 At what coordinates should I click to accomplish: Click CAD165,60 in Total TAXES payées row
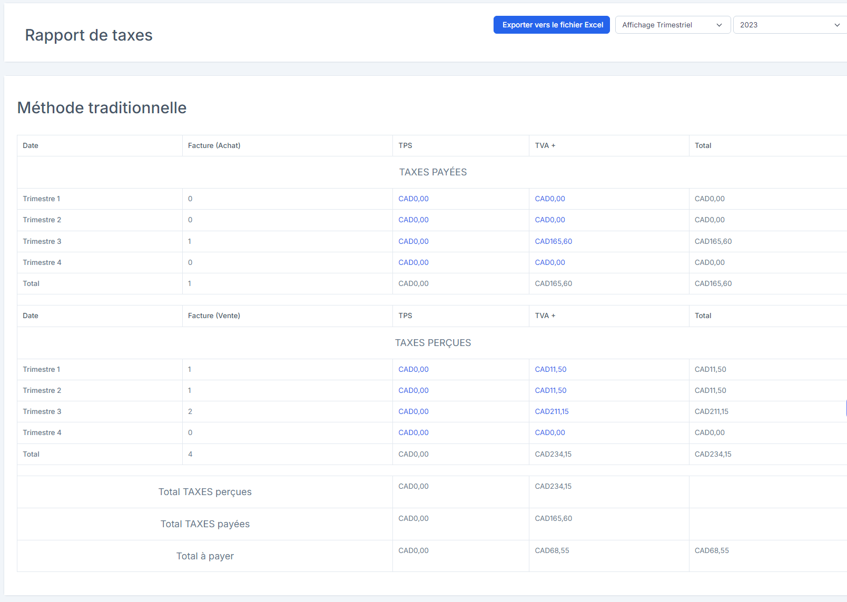pyautogui.click(x=554, y=518)
